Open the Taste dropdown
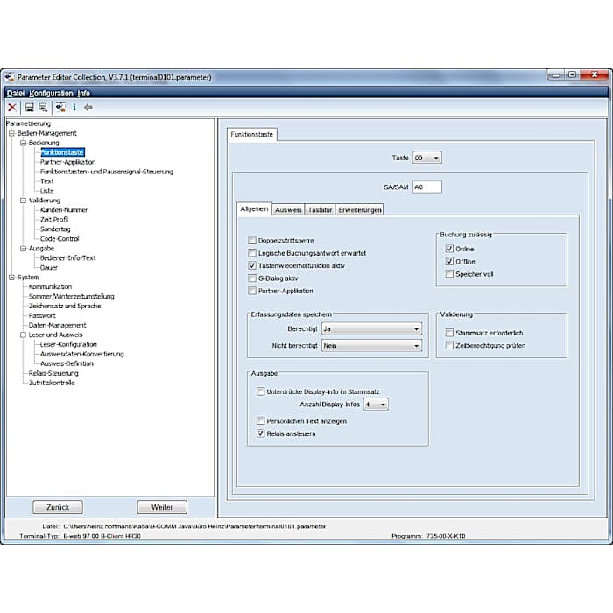This screenshot has width=613, height=613. (427, 158)
